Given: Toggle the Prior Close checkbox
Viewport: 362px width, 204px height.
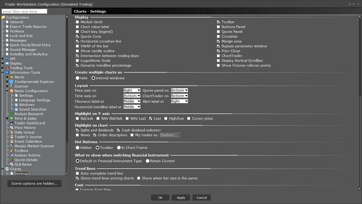Looking at the screenshot, I should click(219, 51).
